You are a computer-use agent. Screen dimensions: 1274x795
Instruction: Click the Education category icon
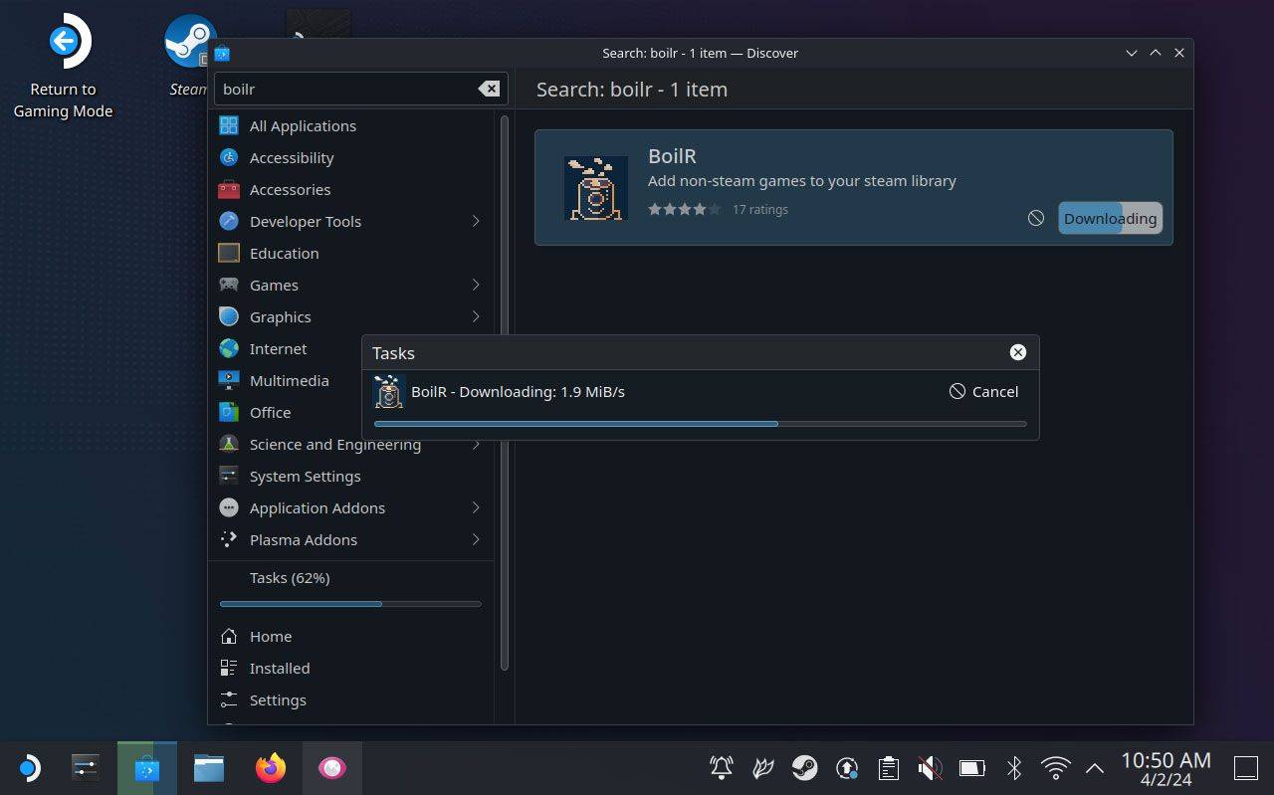coord(229,253)
